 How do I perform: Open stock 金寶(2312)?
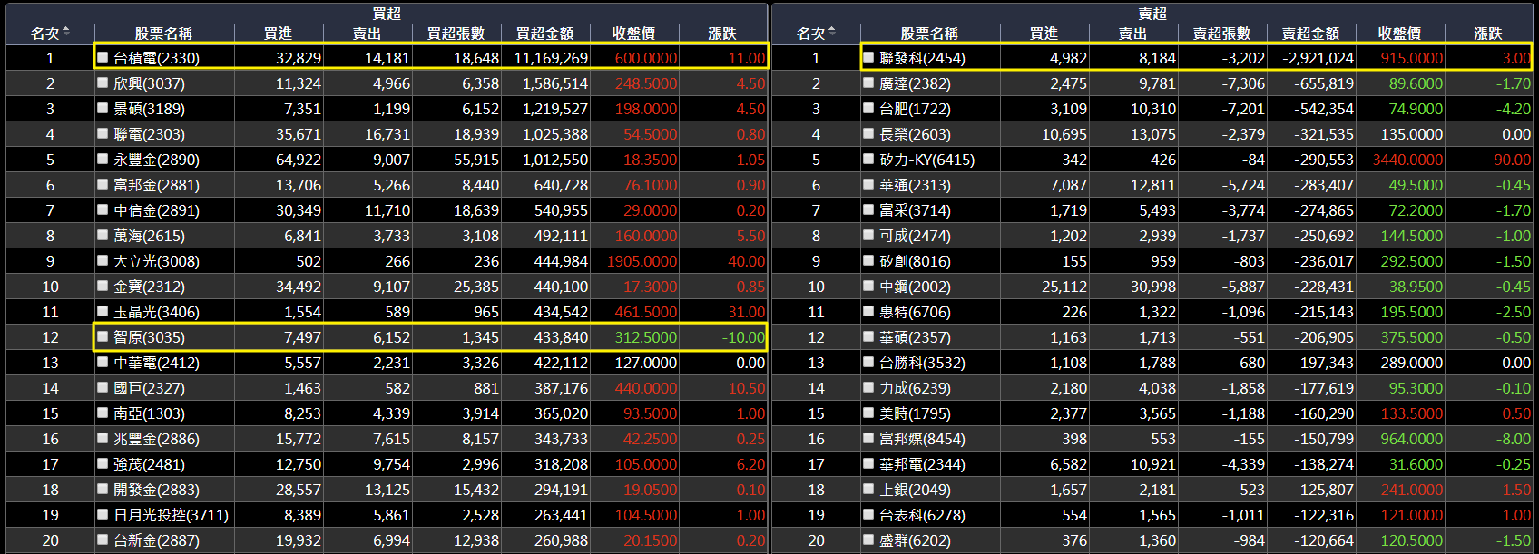[x=149, y=287]
